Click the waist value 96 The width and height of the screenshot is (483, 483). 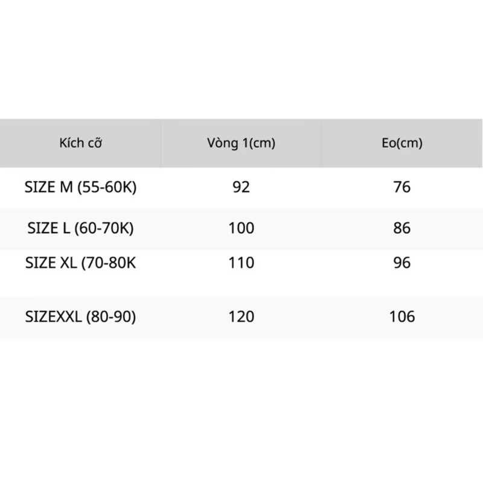tap(402, 263)
